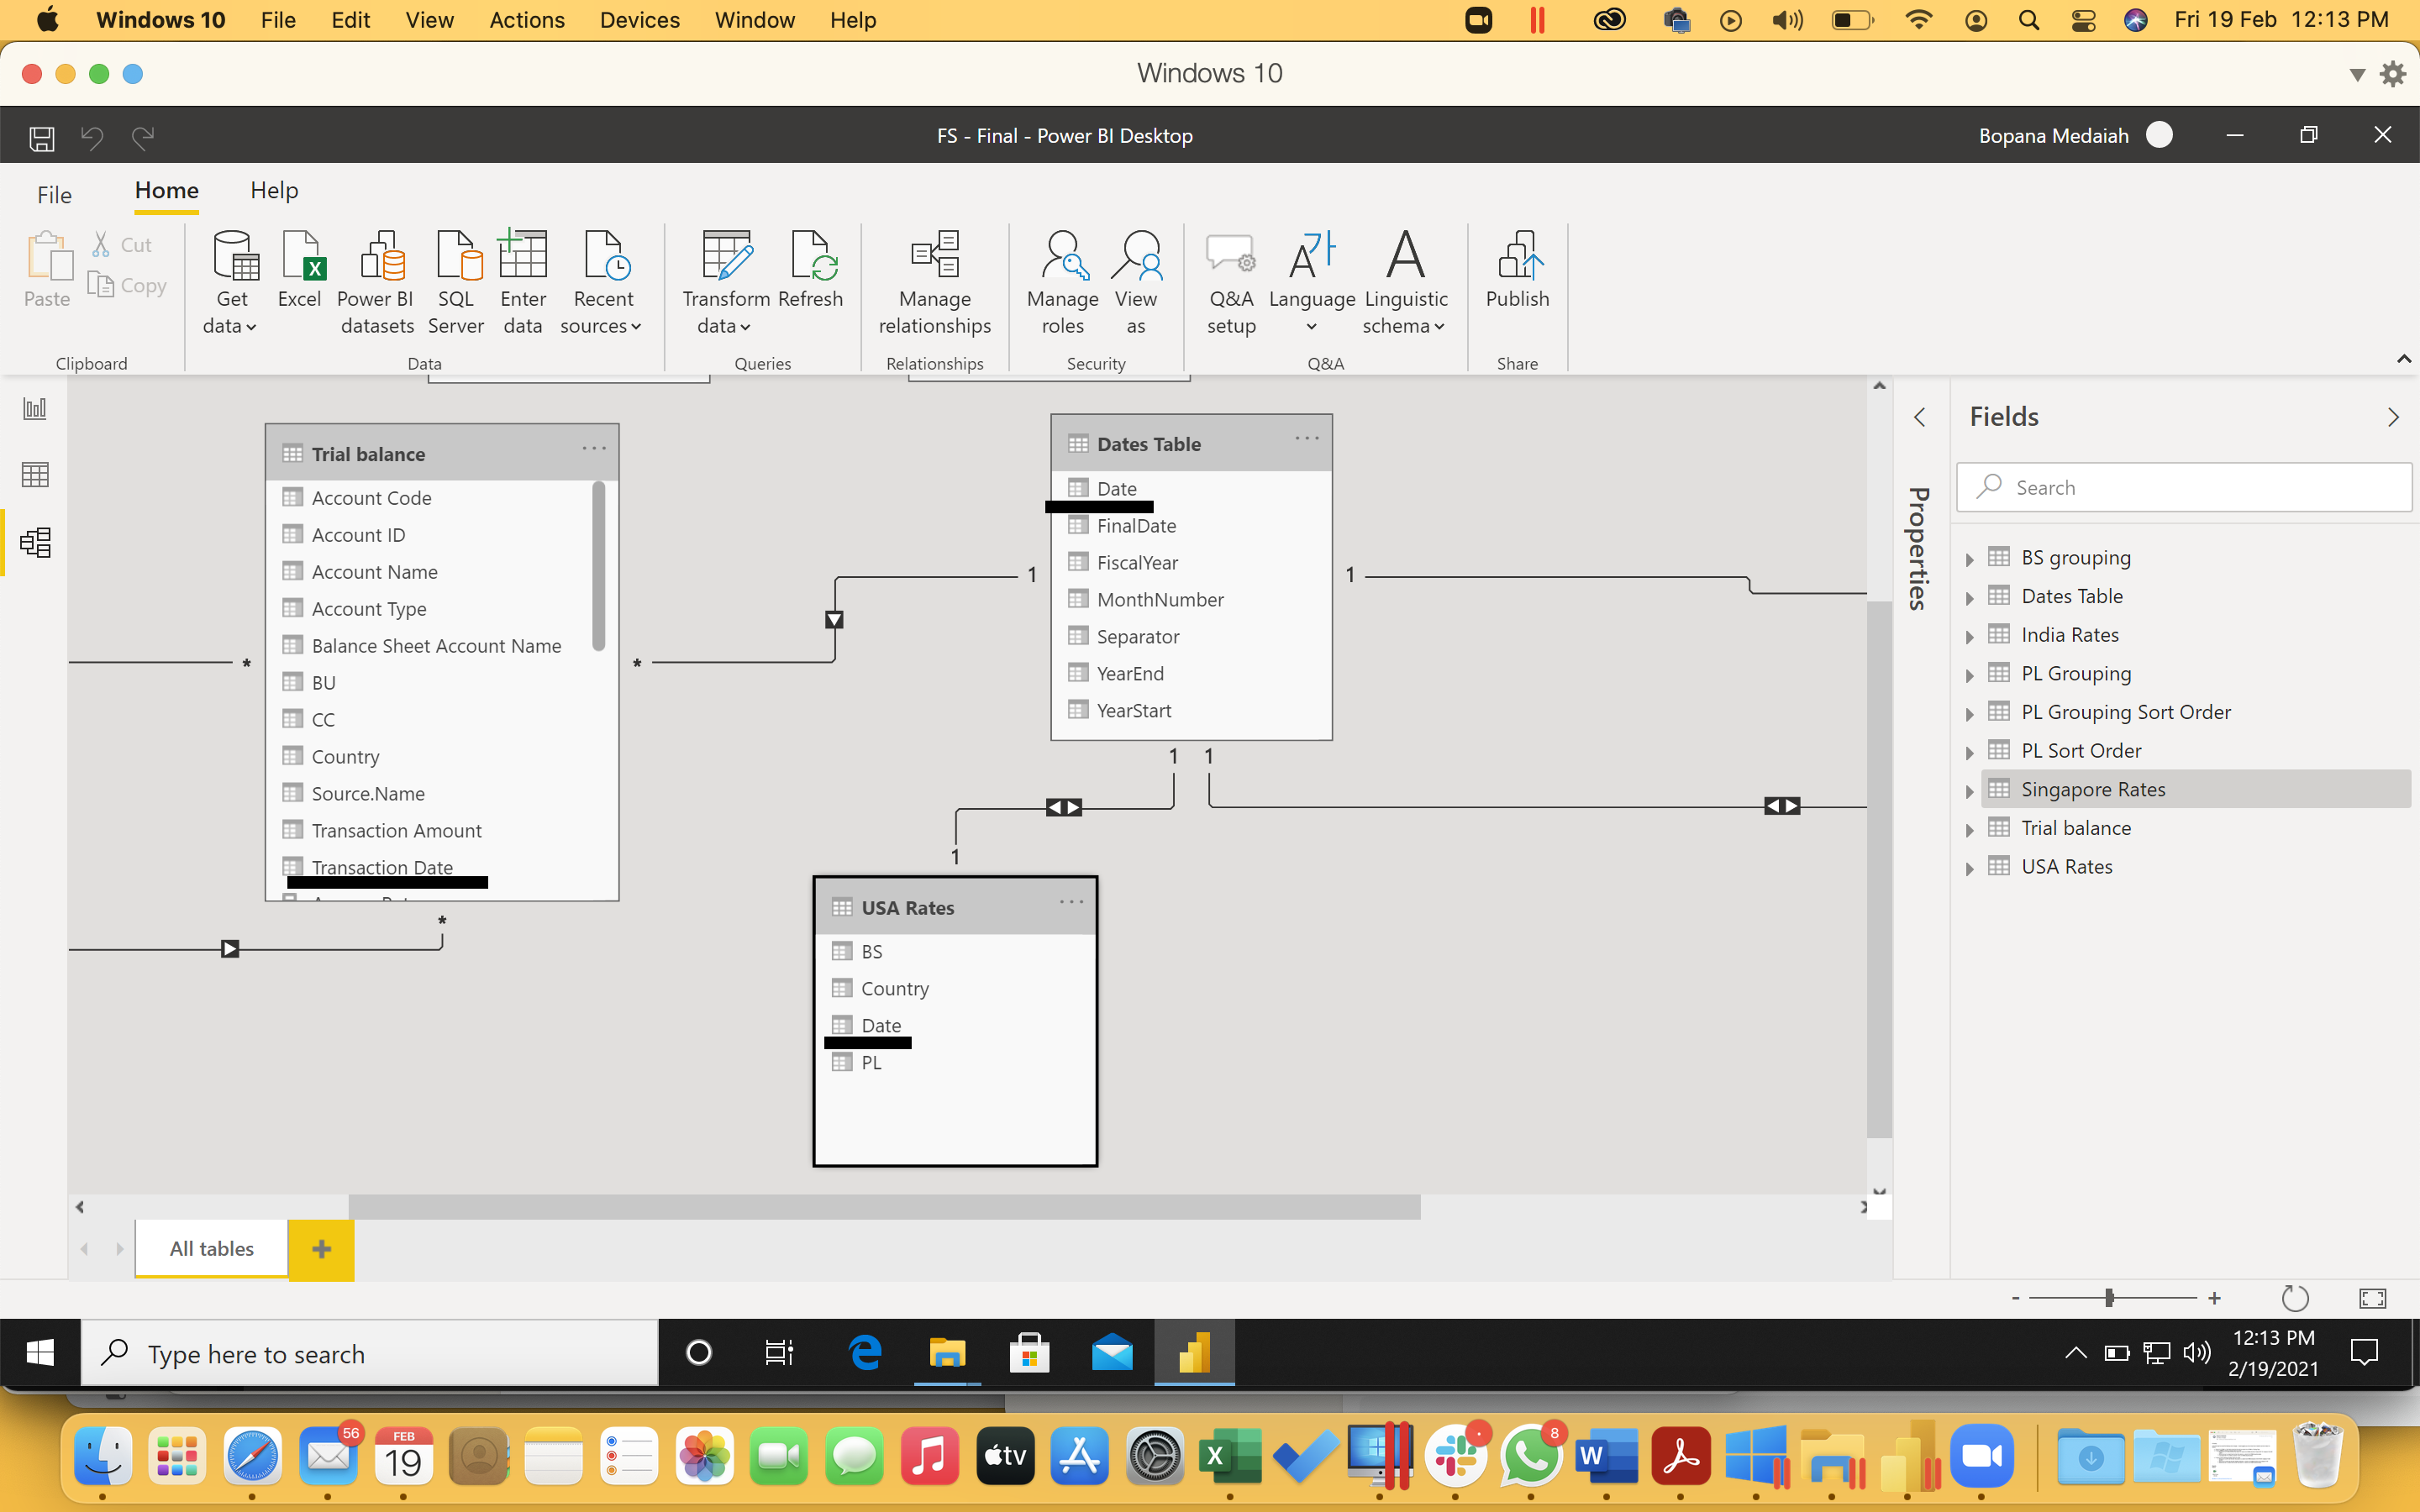This screenshot has width=2420, height=1512.
Task: Connect to SQL Server
Action: coord(456,283)
